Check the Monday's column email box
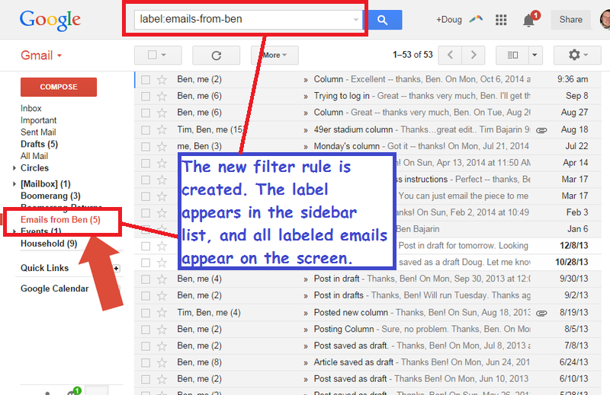The width and height of the screenshot is (610, 395). point(146,146)
